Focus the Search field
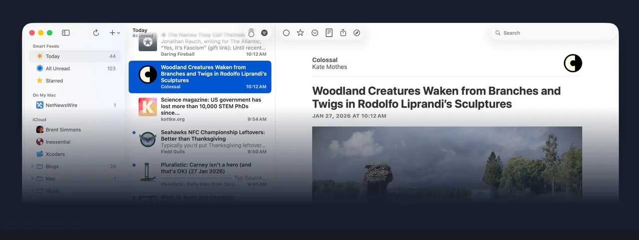639x240 pixels. tap(553, 33)
